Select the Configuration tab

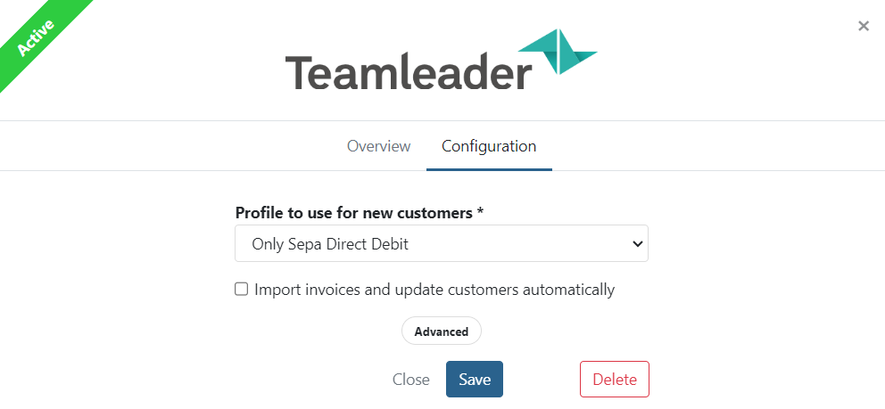coord(489,146)
